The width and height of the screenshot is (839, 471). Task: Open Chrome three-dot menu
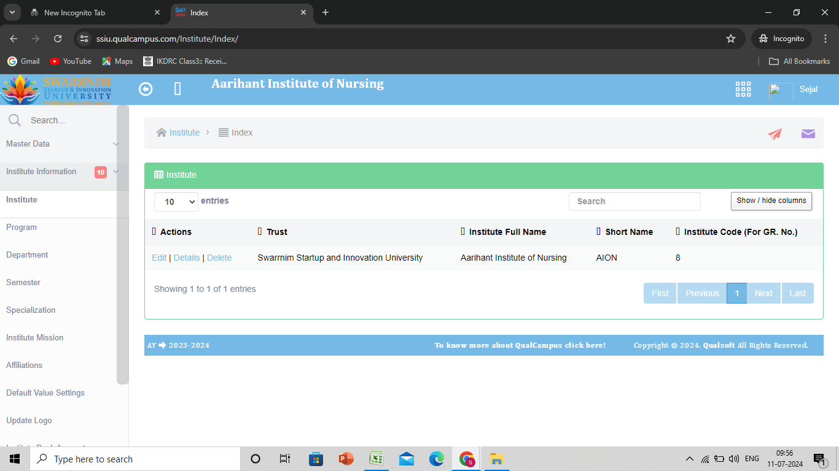point(825,39)
